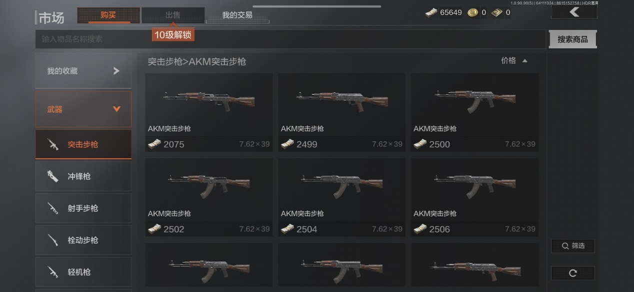Open the AKM listing priced 2075
Screen dimensions: 634x292
click(x=209, y=112)
